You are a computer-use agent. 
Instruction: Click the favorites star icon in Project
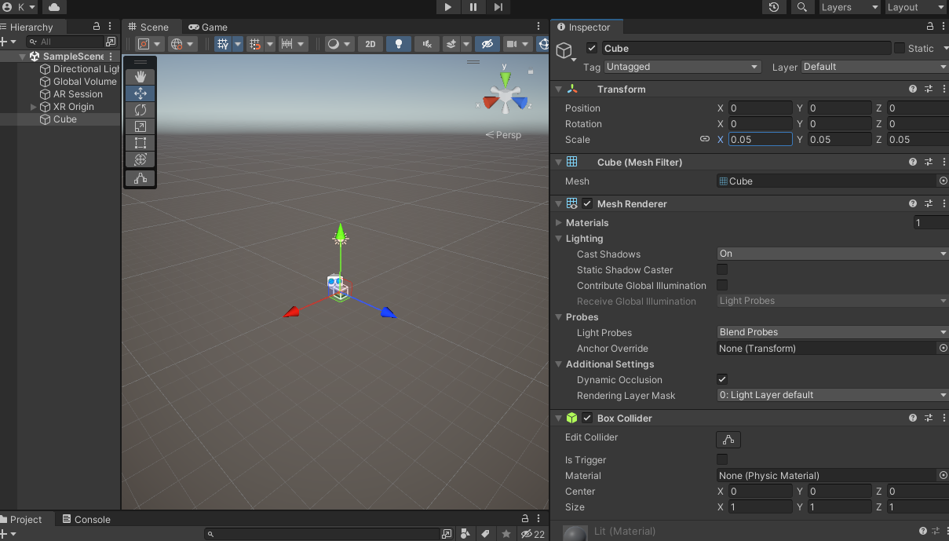pos(506,534)
